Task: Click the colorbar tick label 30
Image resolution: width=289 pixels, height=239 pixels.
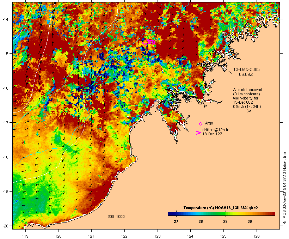Action: [250, 221]
